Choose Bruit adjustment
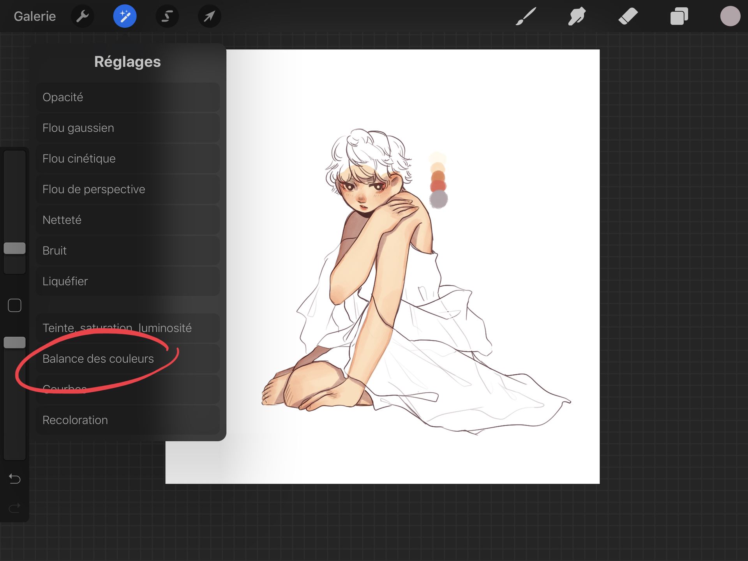Viewport: 748px width, 561px height. click(x=128, y=251)
